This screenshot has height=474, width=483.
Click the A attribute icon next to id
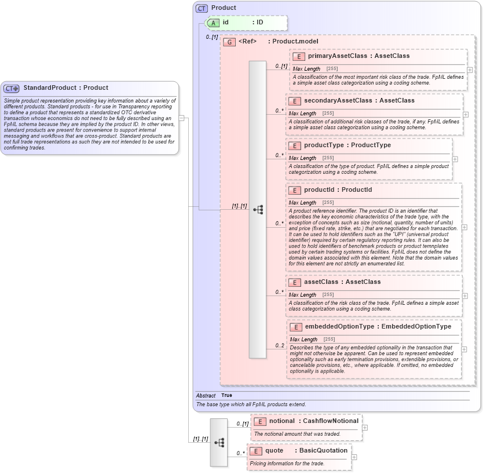click(213, 23)
